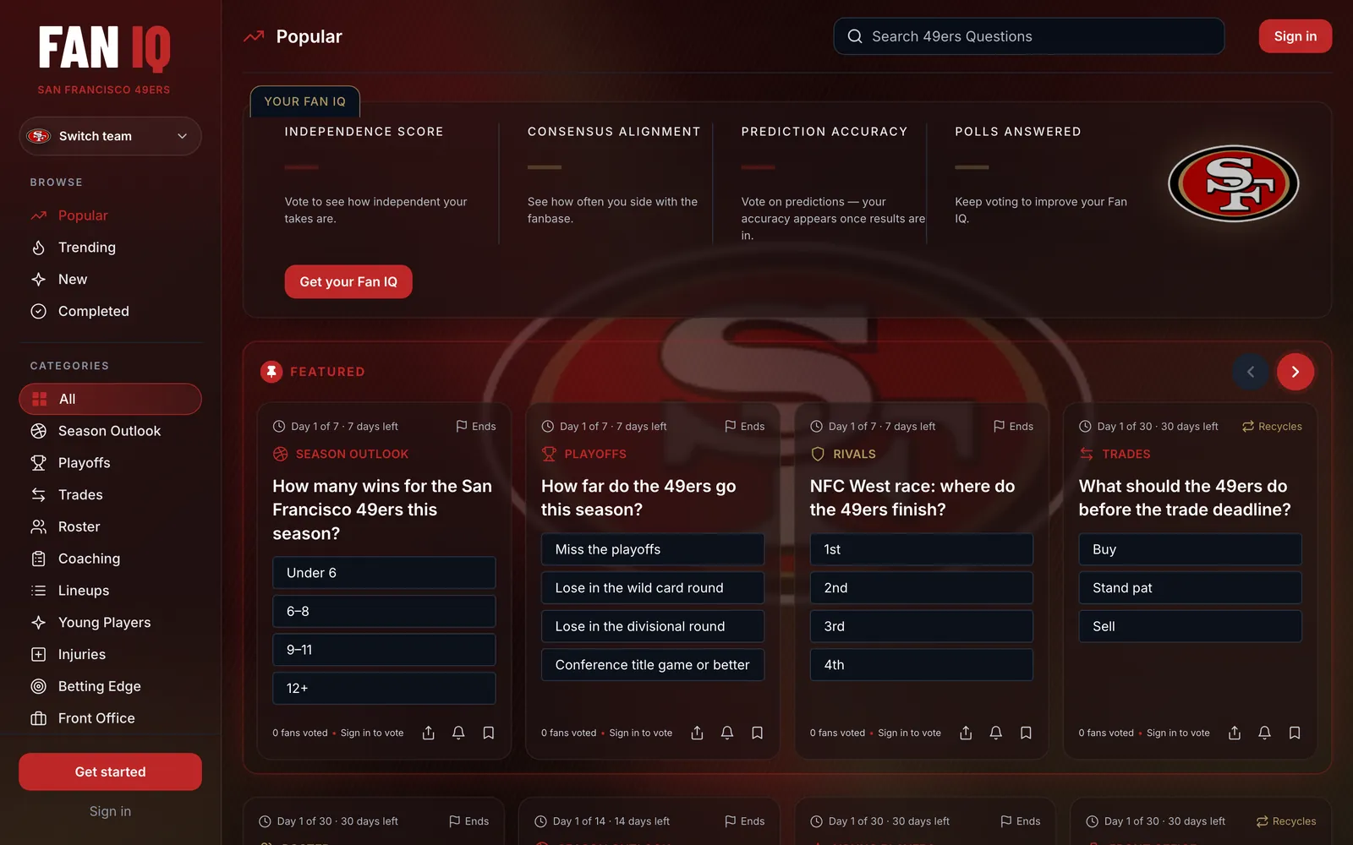1353x845 pixels.
Task: View Completed questions
Action: (x=110, y=311)
